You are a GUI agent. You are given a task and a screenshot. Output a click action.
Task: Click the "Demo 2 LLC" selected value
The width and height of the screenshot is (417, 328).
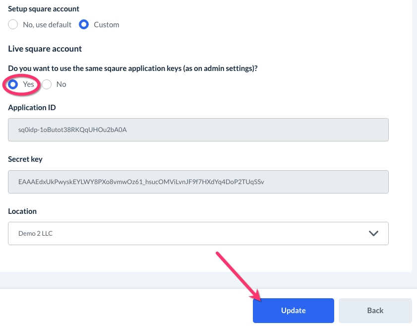click(35, 233)
